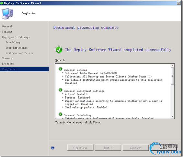Click 'Send wake-up packets: Enabled' line

tap(86, 107)
